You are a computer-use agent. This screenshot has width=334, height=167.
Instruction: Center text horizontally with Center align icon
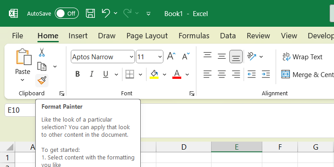point(222,74)
